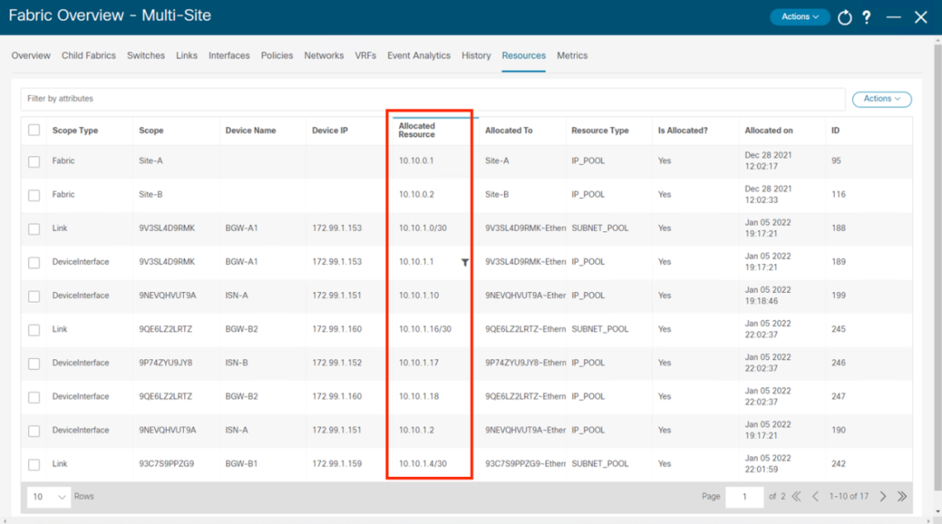
Task: Click the Filter by attributes field
Action: (x=433, y=99)
